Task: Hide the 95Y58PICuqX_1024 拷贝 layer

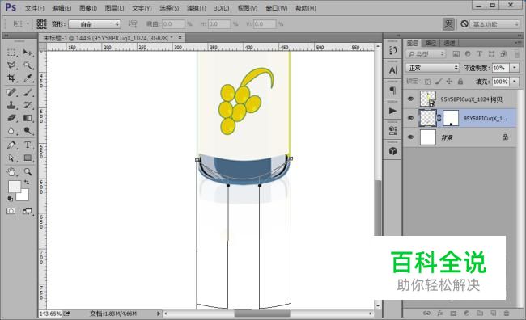Action: (410, 99)
